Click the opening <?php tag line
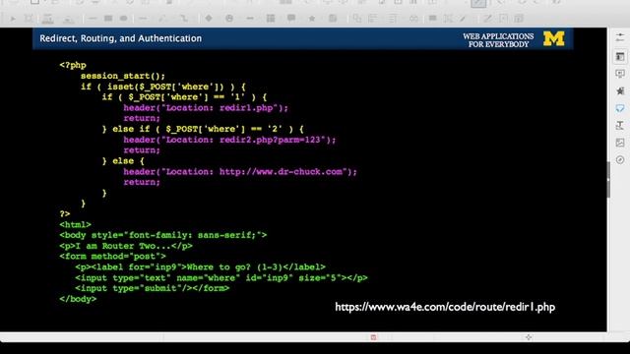630x354 pixels. click(73, 65)
